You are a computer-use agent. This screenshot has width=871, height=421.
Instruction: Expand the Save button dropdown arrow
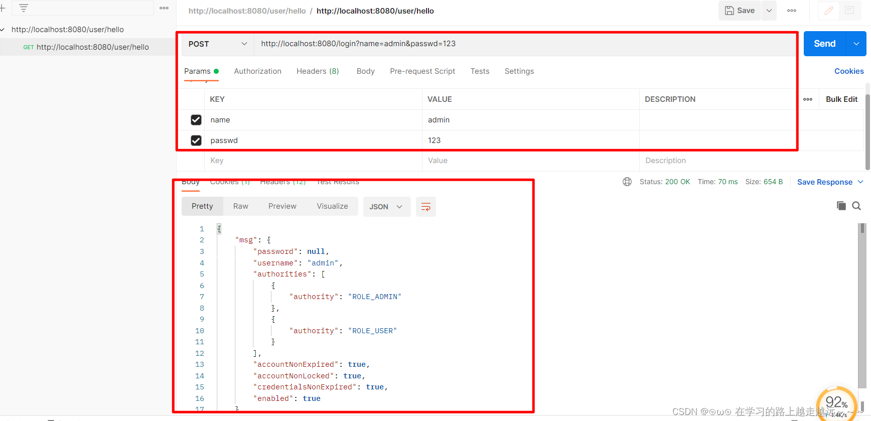pos(769,11)
